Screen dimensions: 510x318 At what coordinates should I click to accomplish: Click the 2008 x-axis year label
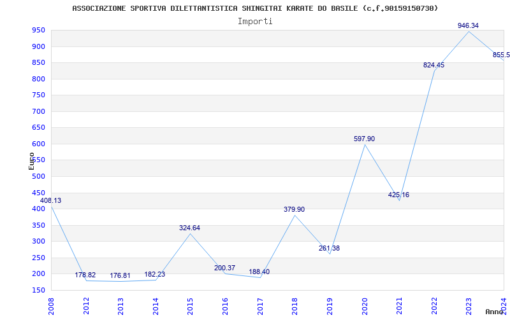[51, 306]
